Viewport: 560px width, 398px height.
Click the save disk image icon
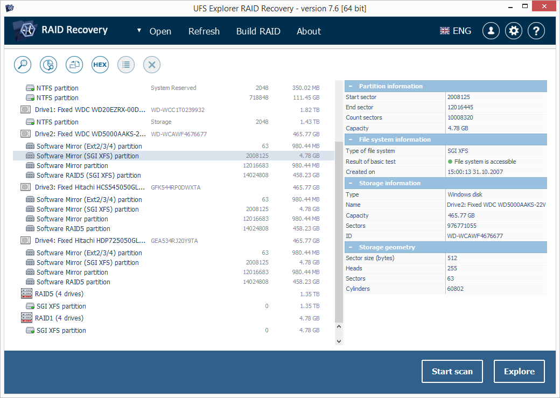pos(74,65)
